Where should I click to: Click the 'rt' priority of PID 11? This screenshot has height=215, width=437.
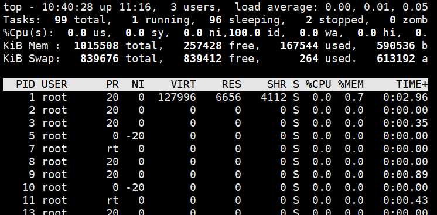coord(112,200)
